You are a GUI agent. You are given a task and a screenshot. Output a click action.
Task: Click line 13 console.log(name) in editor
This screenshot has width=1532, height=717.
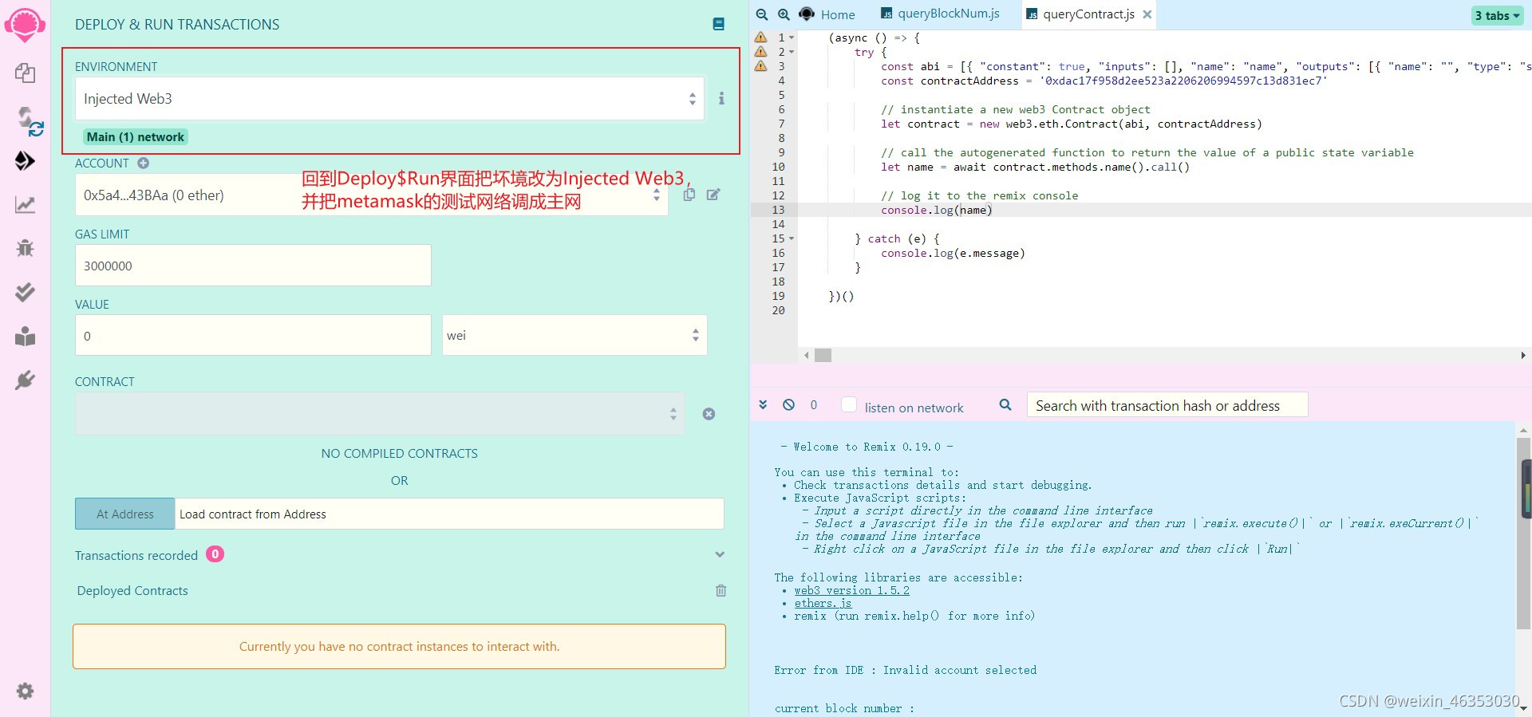pyautogui.click(x=937, y=210)
